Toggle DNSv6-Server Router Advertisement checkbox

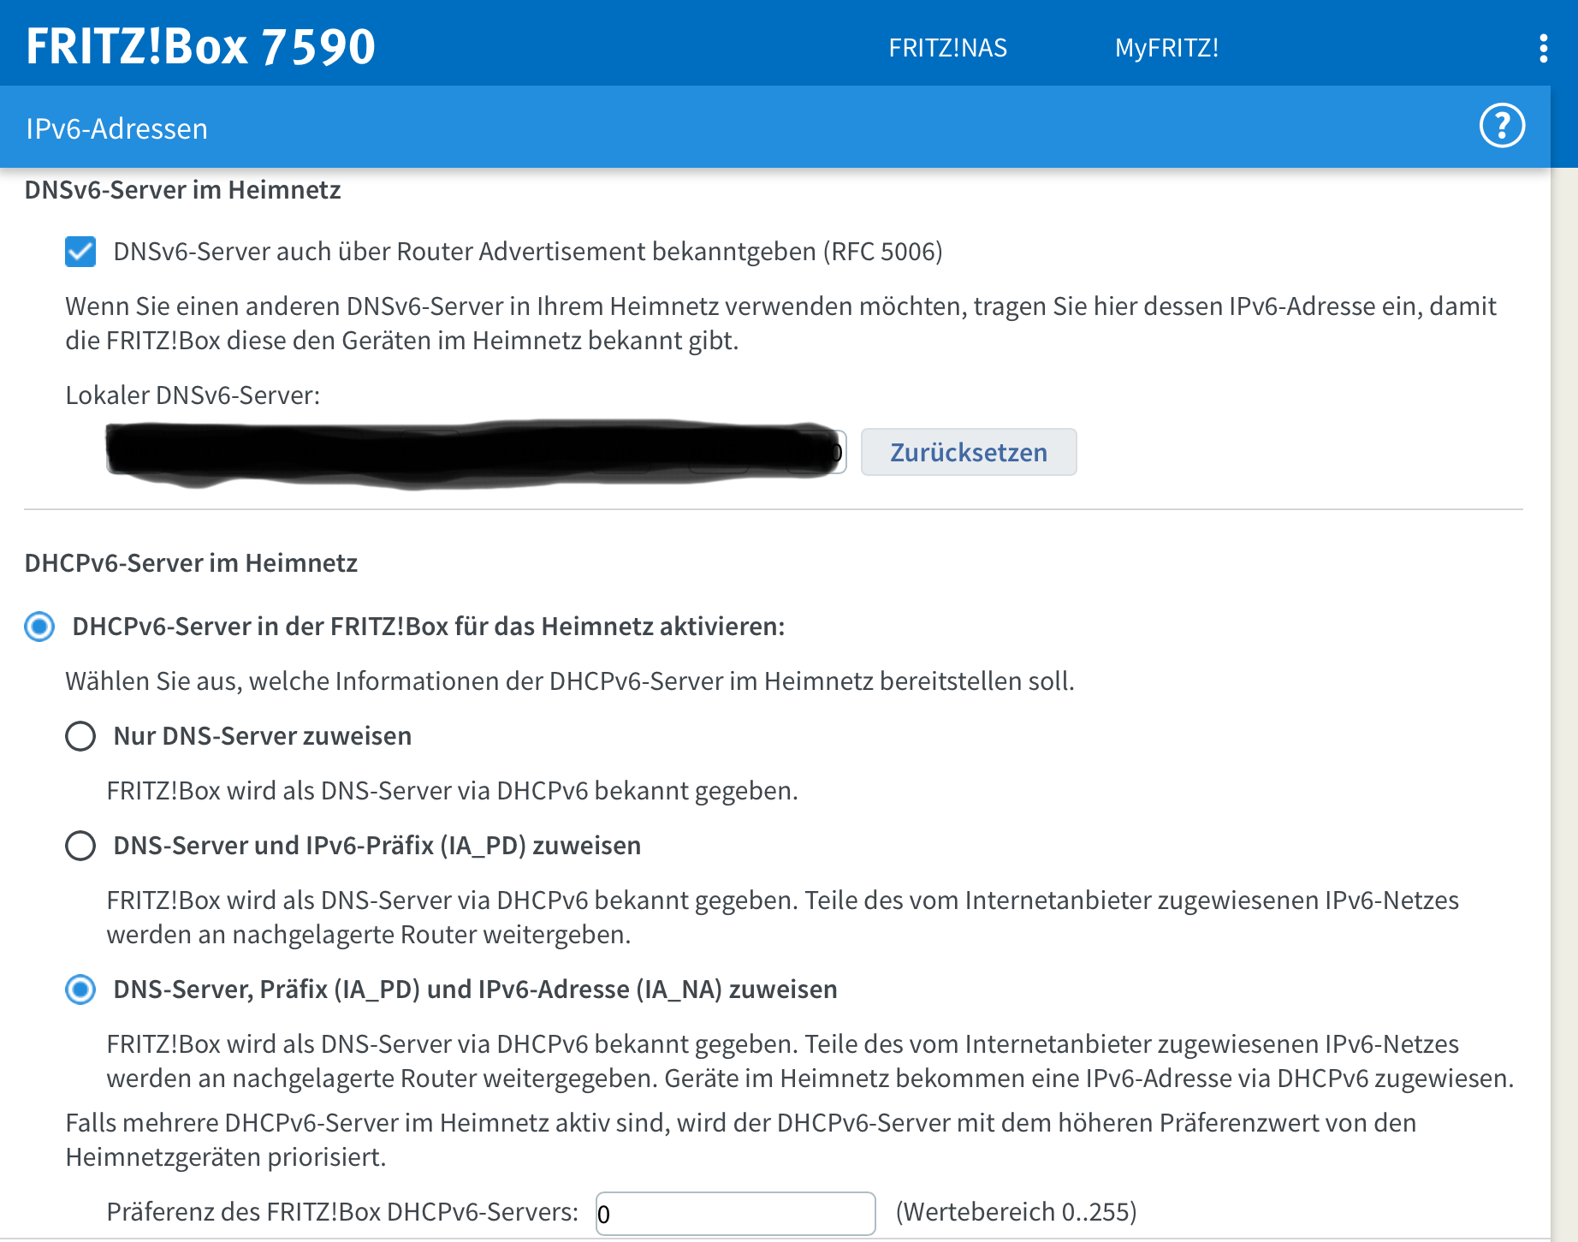(80, 252)
